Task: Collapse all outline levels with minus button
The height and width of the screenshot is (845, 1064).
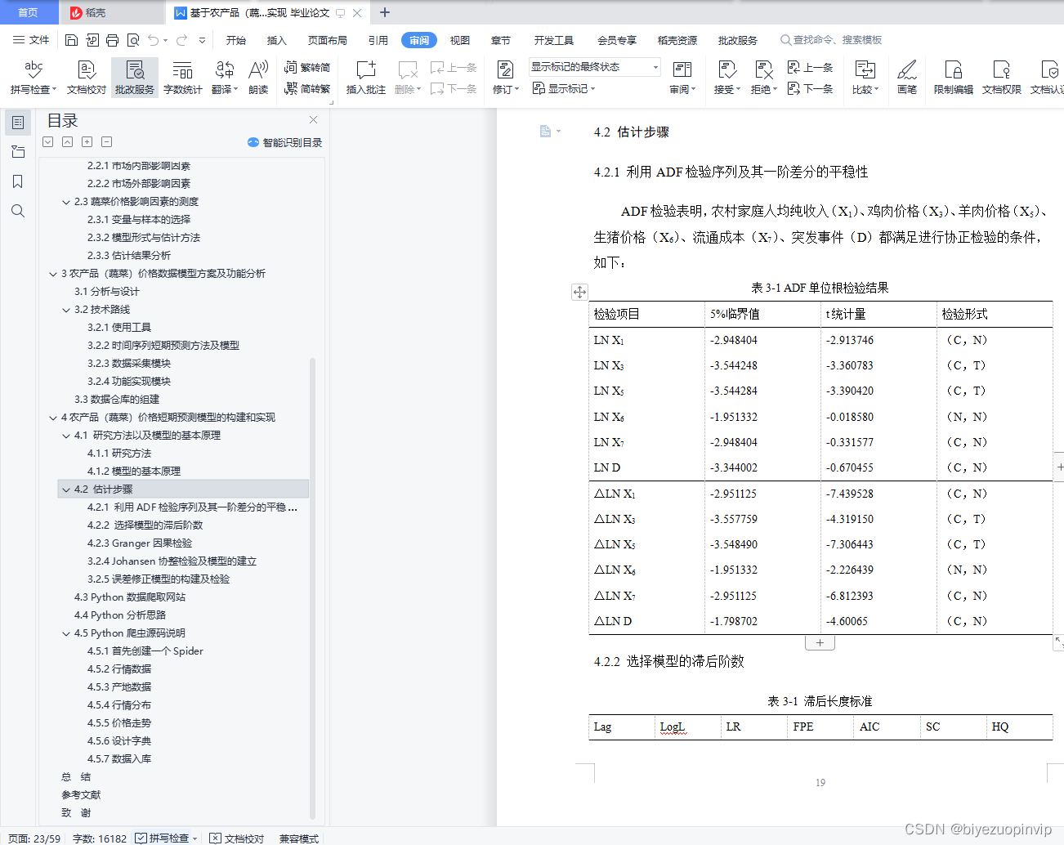Action: point(106,142)
